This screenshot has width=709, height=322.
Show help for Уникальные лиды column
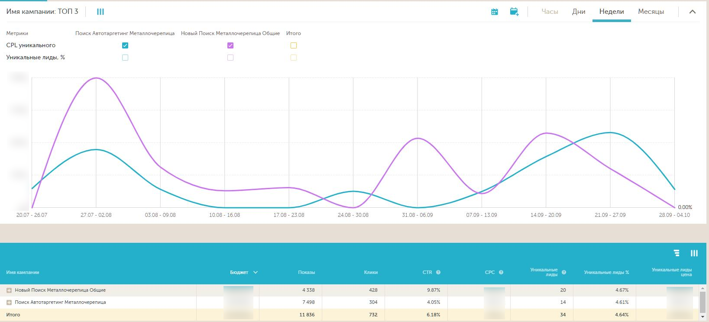click(x=564, y=272)
